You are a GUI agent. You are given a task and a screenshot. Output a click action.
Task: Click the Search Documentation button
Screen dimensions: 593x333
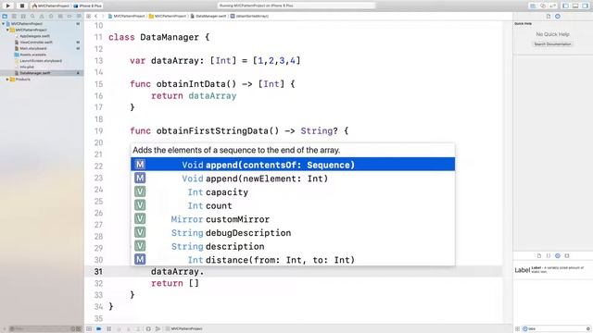pos(552,44)
